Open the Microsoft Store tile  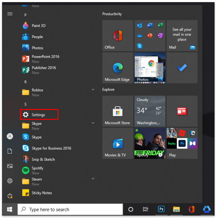pos(118,111)
